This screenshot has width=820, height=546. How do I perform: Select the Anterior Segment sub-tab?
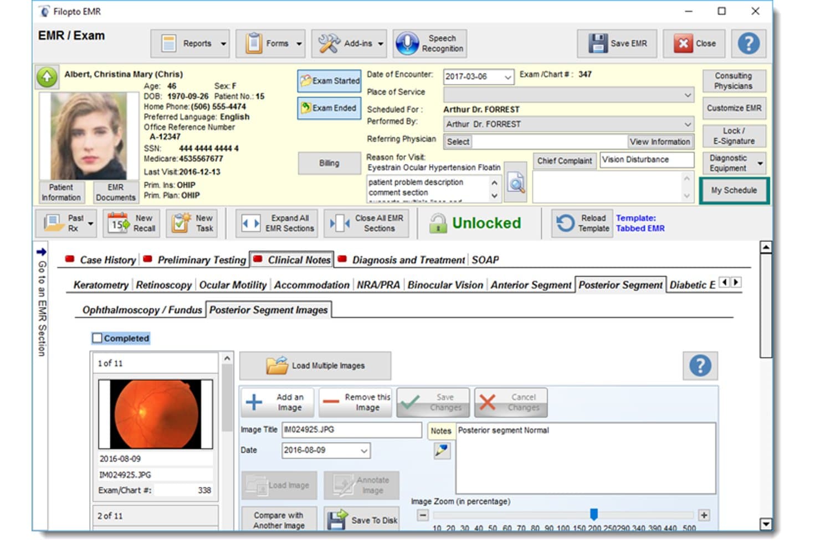(531, 285)
